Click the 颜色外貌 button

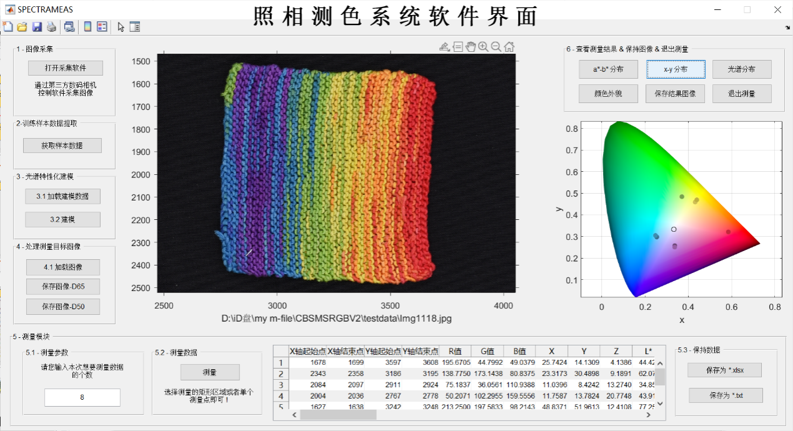point(609,94)
